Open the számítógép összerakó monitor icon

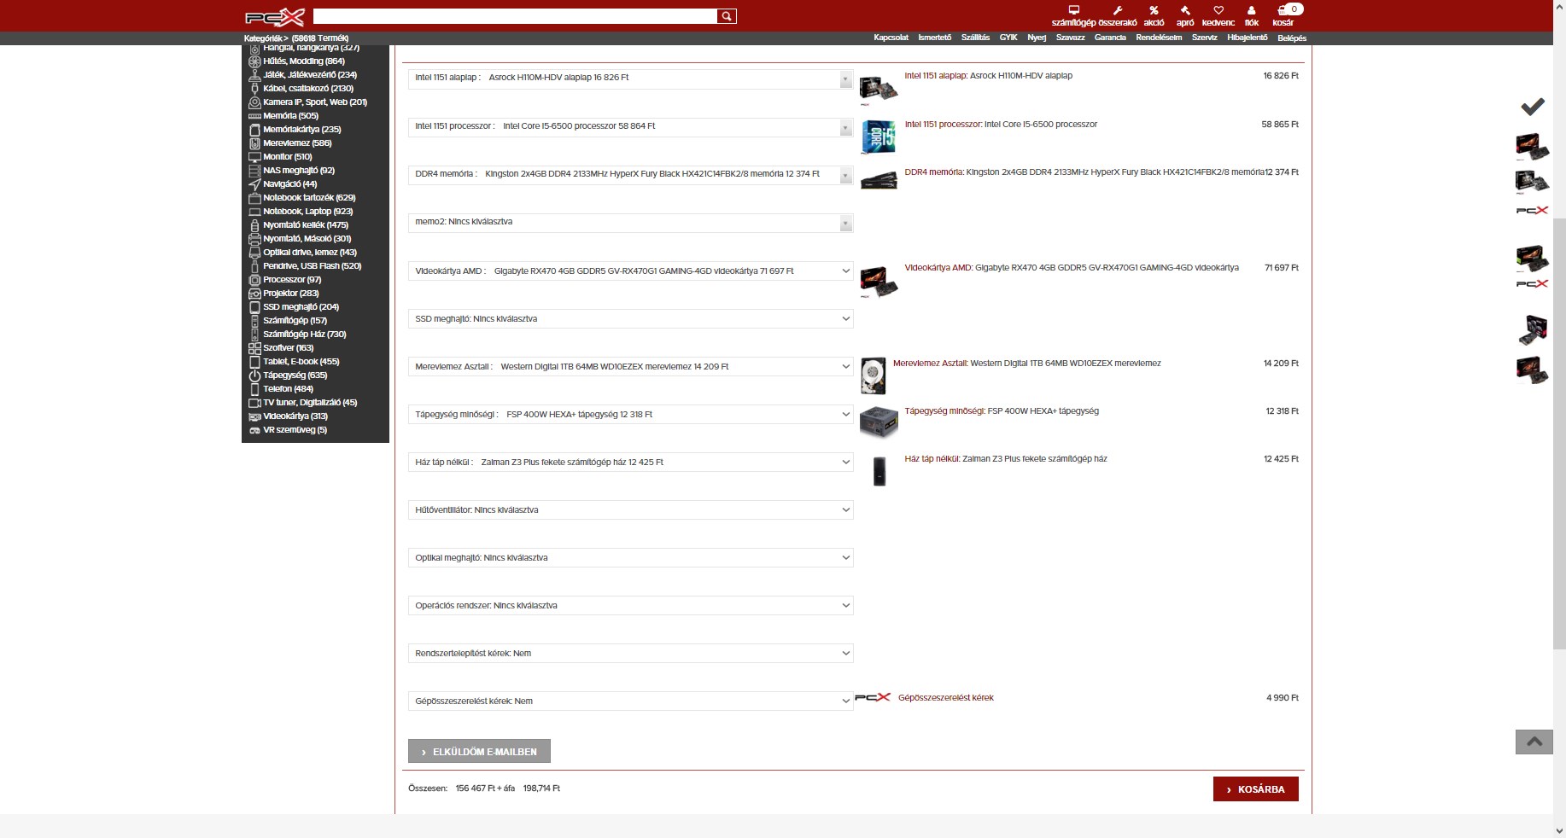click(x=1074, y=10)
